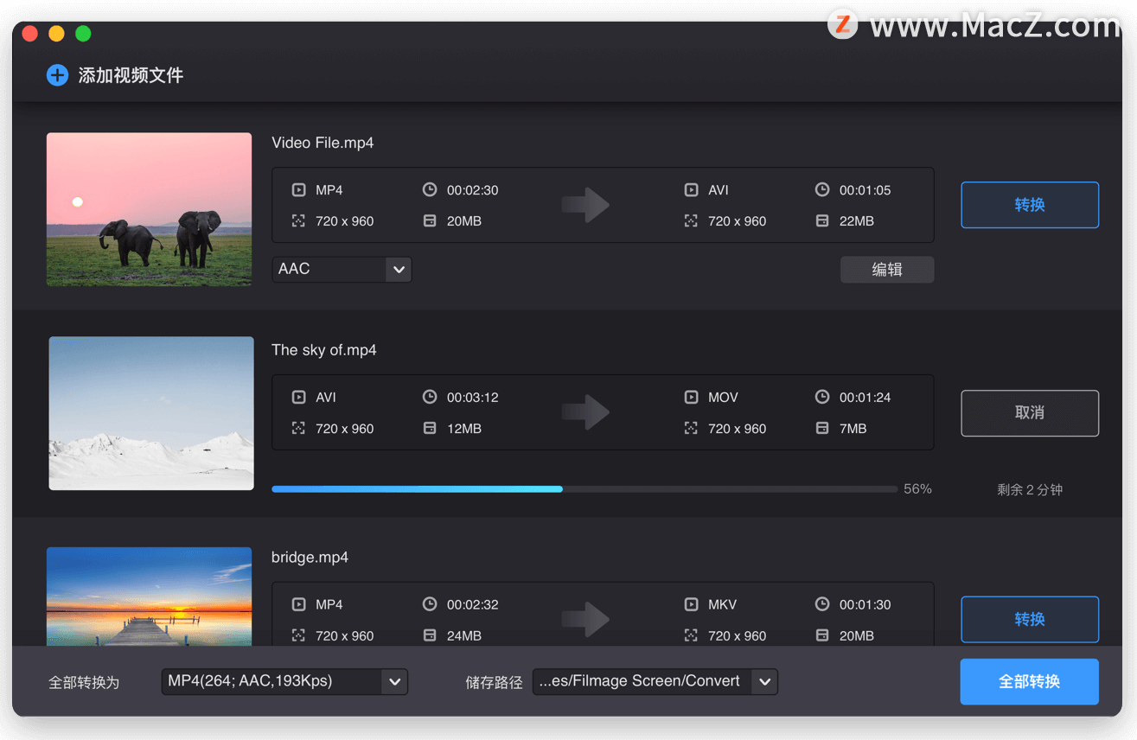This screenshot has width=1137, height=740.
Task: Click the The sky of.mp4 file name
Action: [x=324, y=350]
